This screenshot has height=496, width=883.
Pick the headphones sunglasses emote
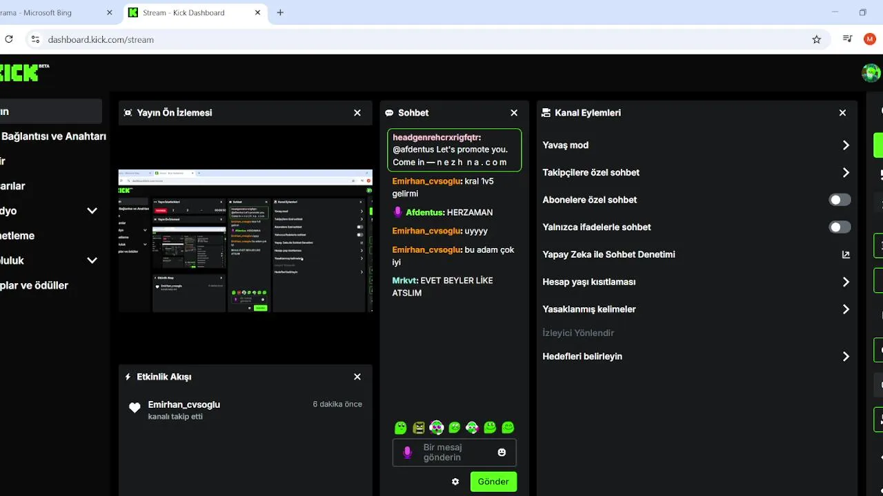click(x=437, y=428)
